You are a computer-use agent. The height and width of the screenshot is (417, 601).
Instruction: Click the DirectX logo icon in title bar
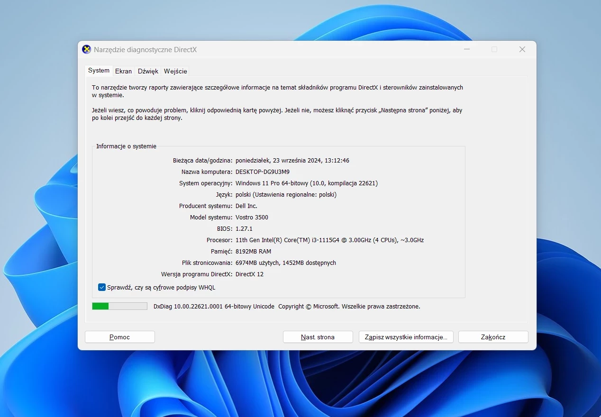86,49
